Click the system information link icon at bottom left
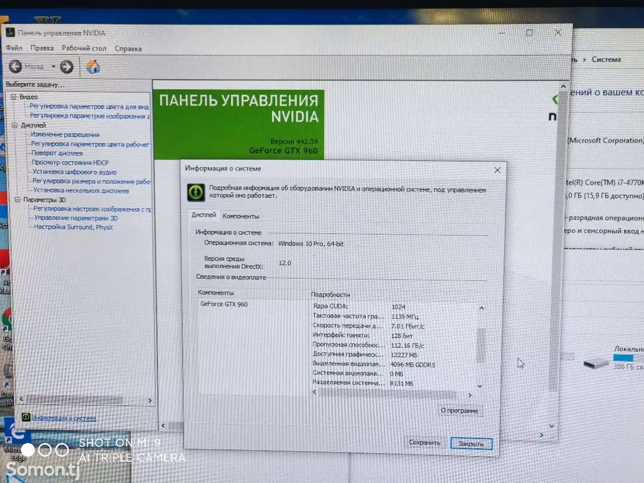 tap(26, 417)
